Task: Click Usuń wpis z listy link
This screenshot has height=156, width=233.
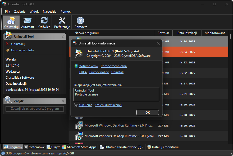Action: (x=22, y=50)
